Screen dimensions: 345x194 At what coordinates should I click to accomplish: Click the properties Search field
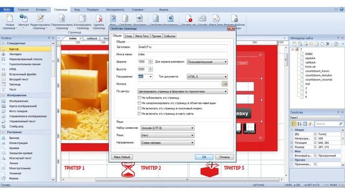tap(329, 124)
